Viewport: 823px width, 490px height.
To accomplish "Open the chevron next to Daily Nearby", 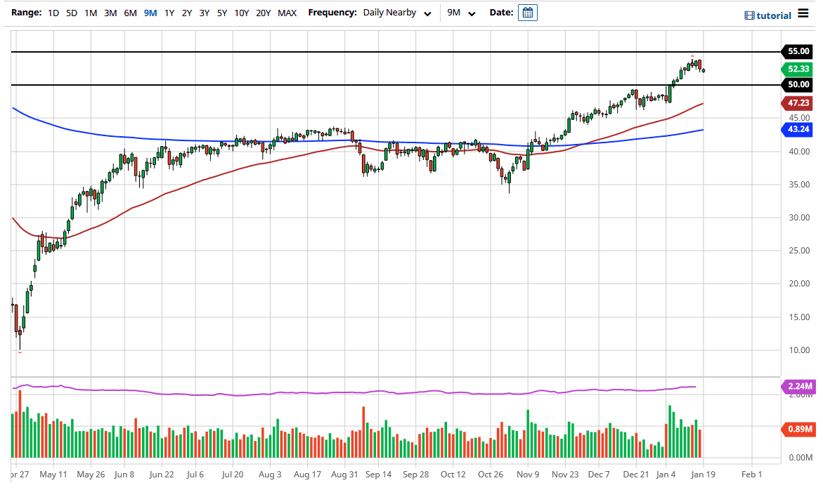I will tap(428, 13).
